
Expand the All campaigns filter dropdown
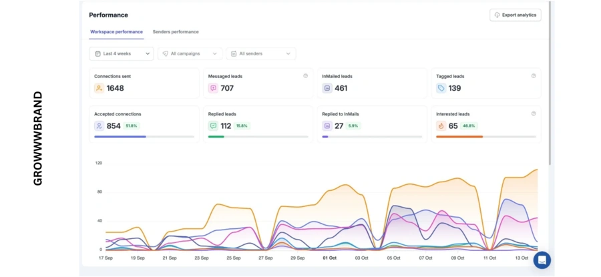click(190, 53)
